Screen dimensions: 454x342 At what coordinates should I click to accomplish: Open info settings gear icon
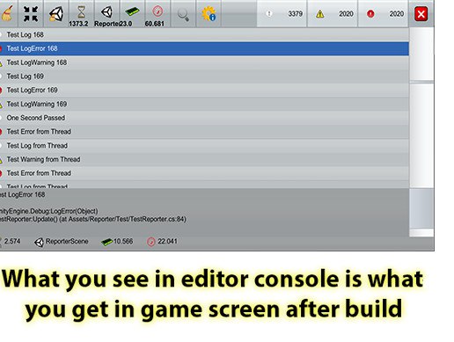click(209, 13)
